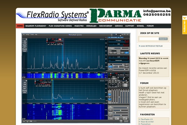Open the NIEUWSBRIEF menu item
187x125 pixels.
point(106,26)
